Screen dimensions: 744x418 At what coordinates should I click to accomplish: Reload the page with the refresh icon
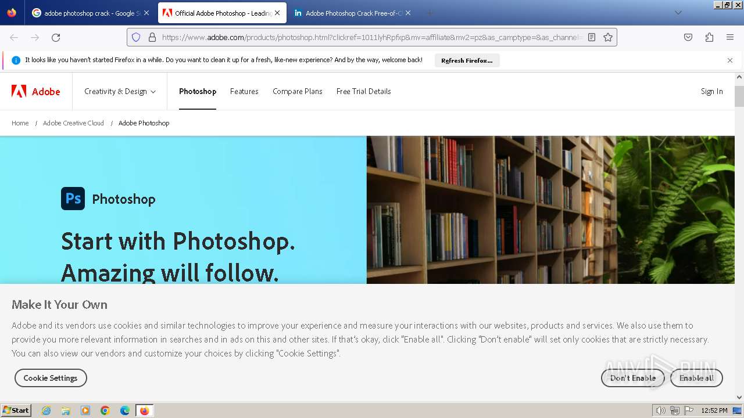tap(56, 37)
